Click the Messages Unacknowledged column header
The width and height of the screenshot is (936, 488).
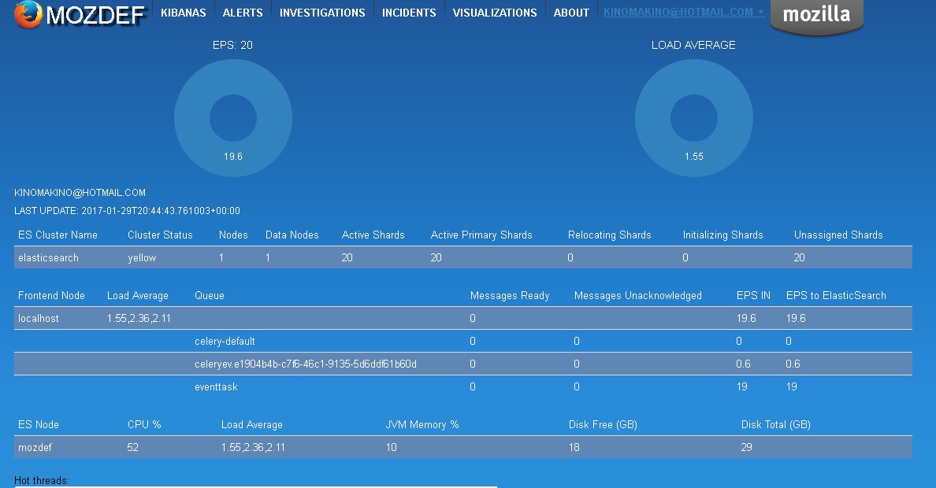pos(637,295)
